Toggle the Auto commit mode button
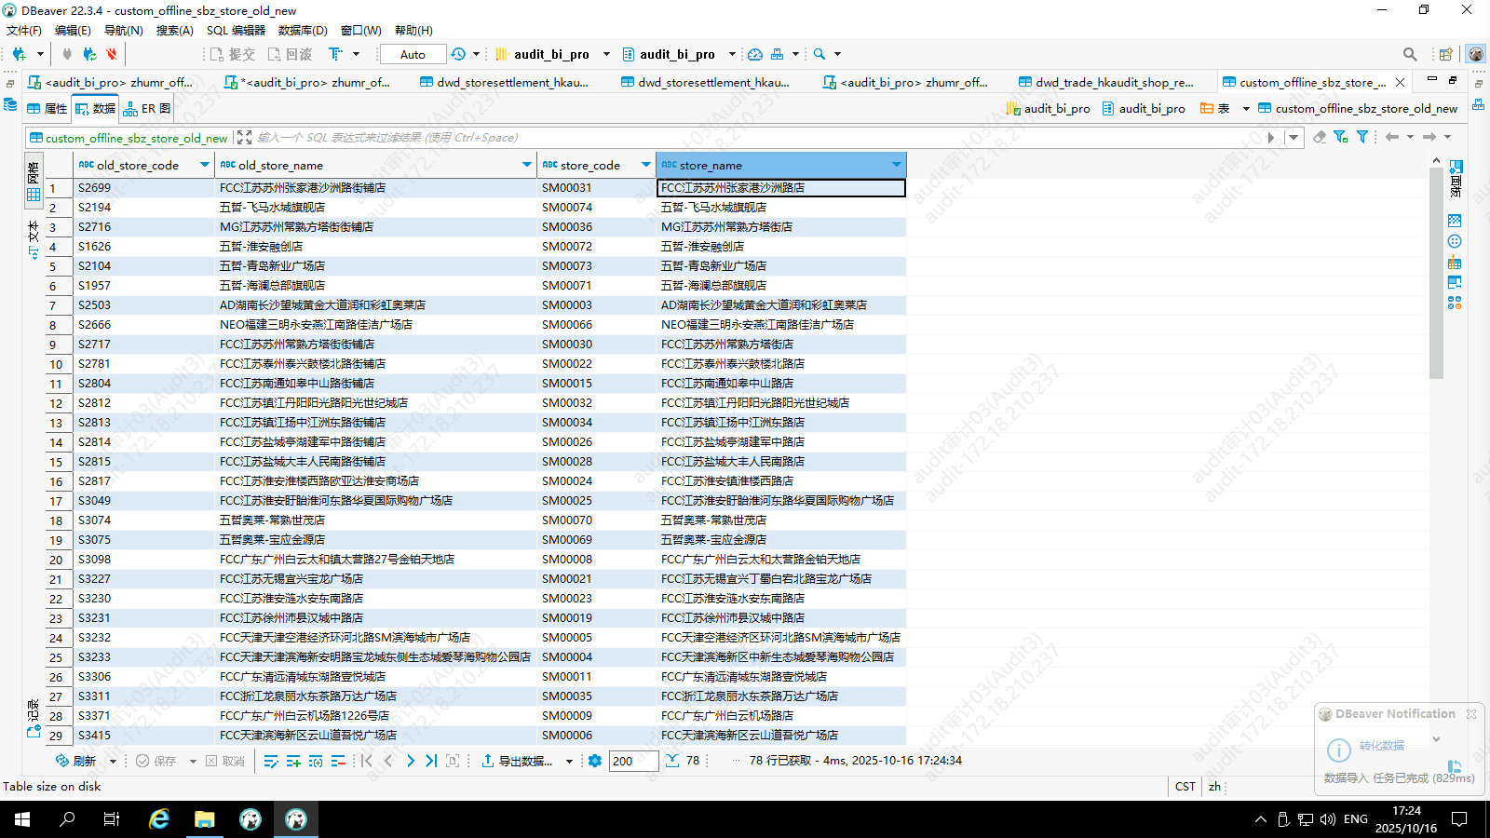The width and height of the screenshot is (1490, 838). point(413,54)
